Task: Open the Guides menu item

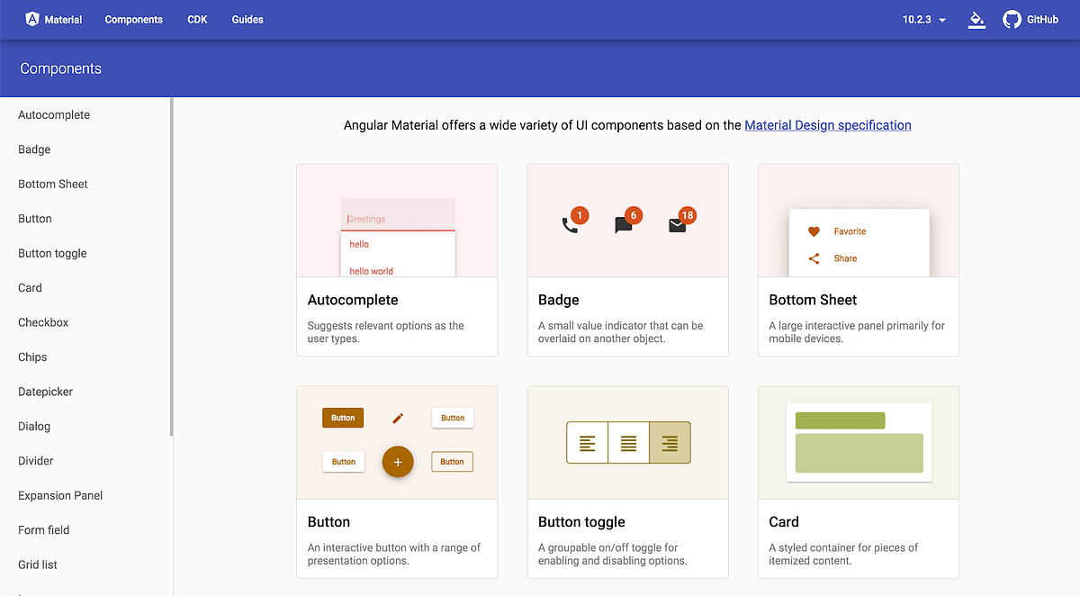Action: click(x=247, y=20)
